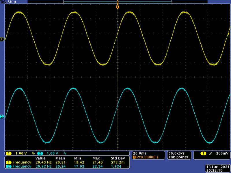Click the 20.0ms timebase readout

pyautogui.click(x=139, y=153)
